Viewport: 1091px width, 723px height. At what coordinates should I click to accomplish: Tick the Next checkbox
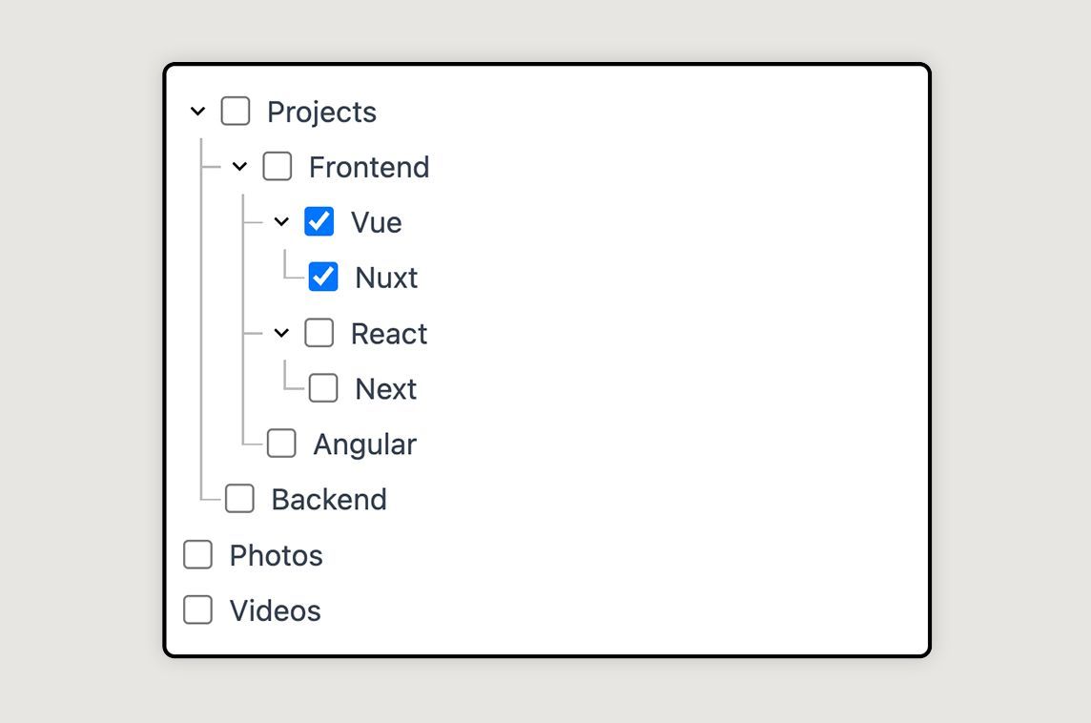click(x=323, y=388)
